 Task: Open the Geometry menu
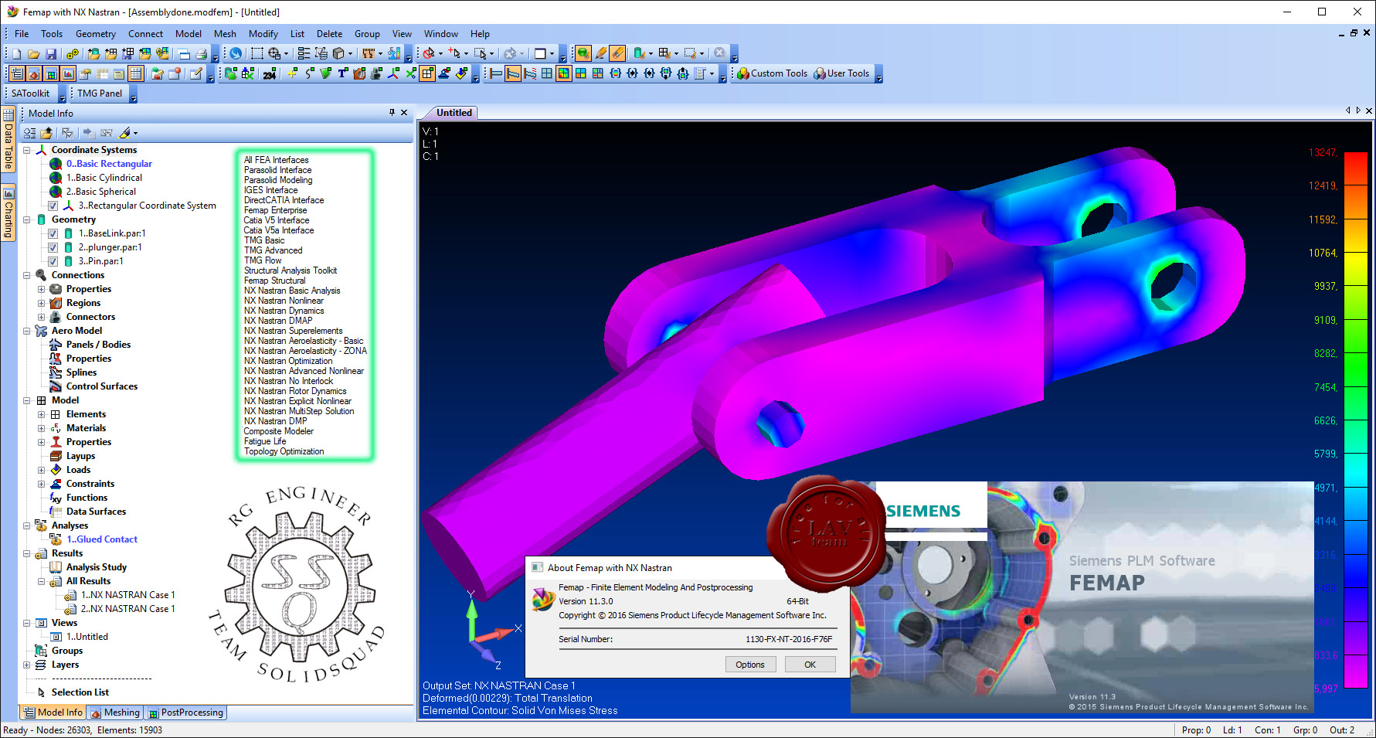click(x=96, y=33)
